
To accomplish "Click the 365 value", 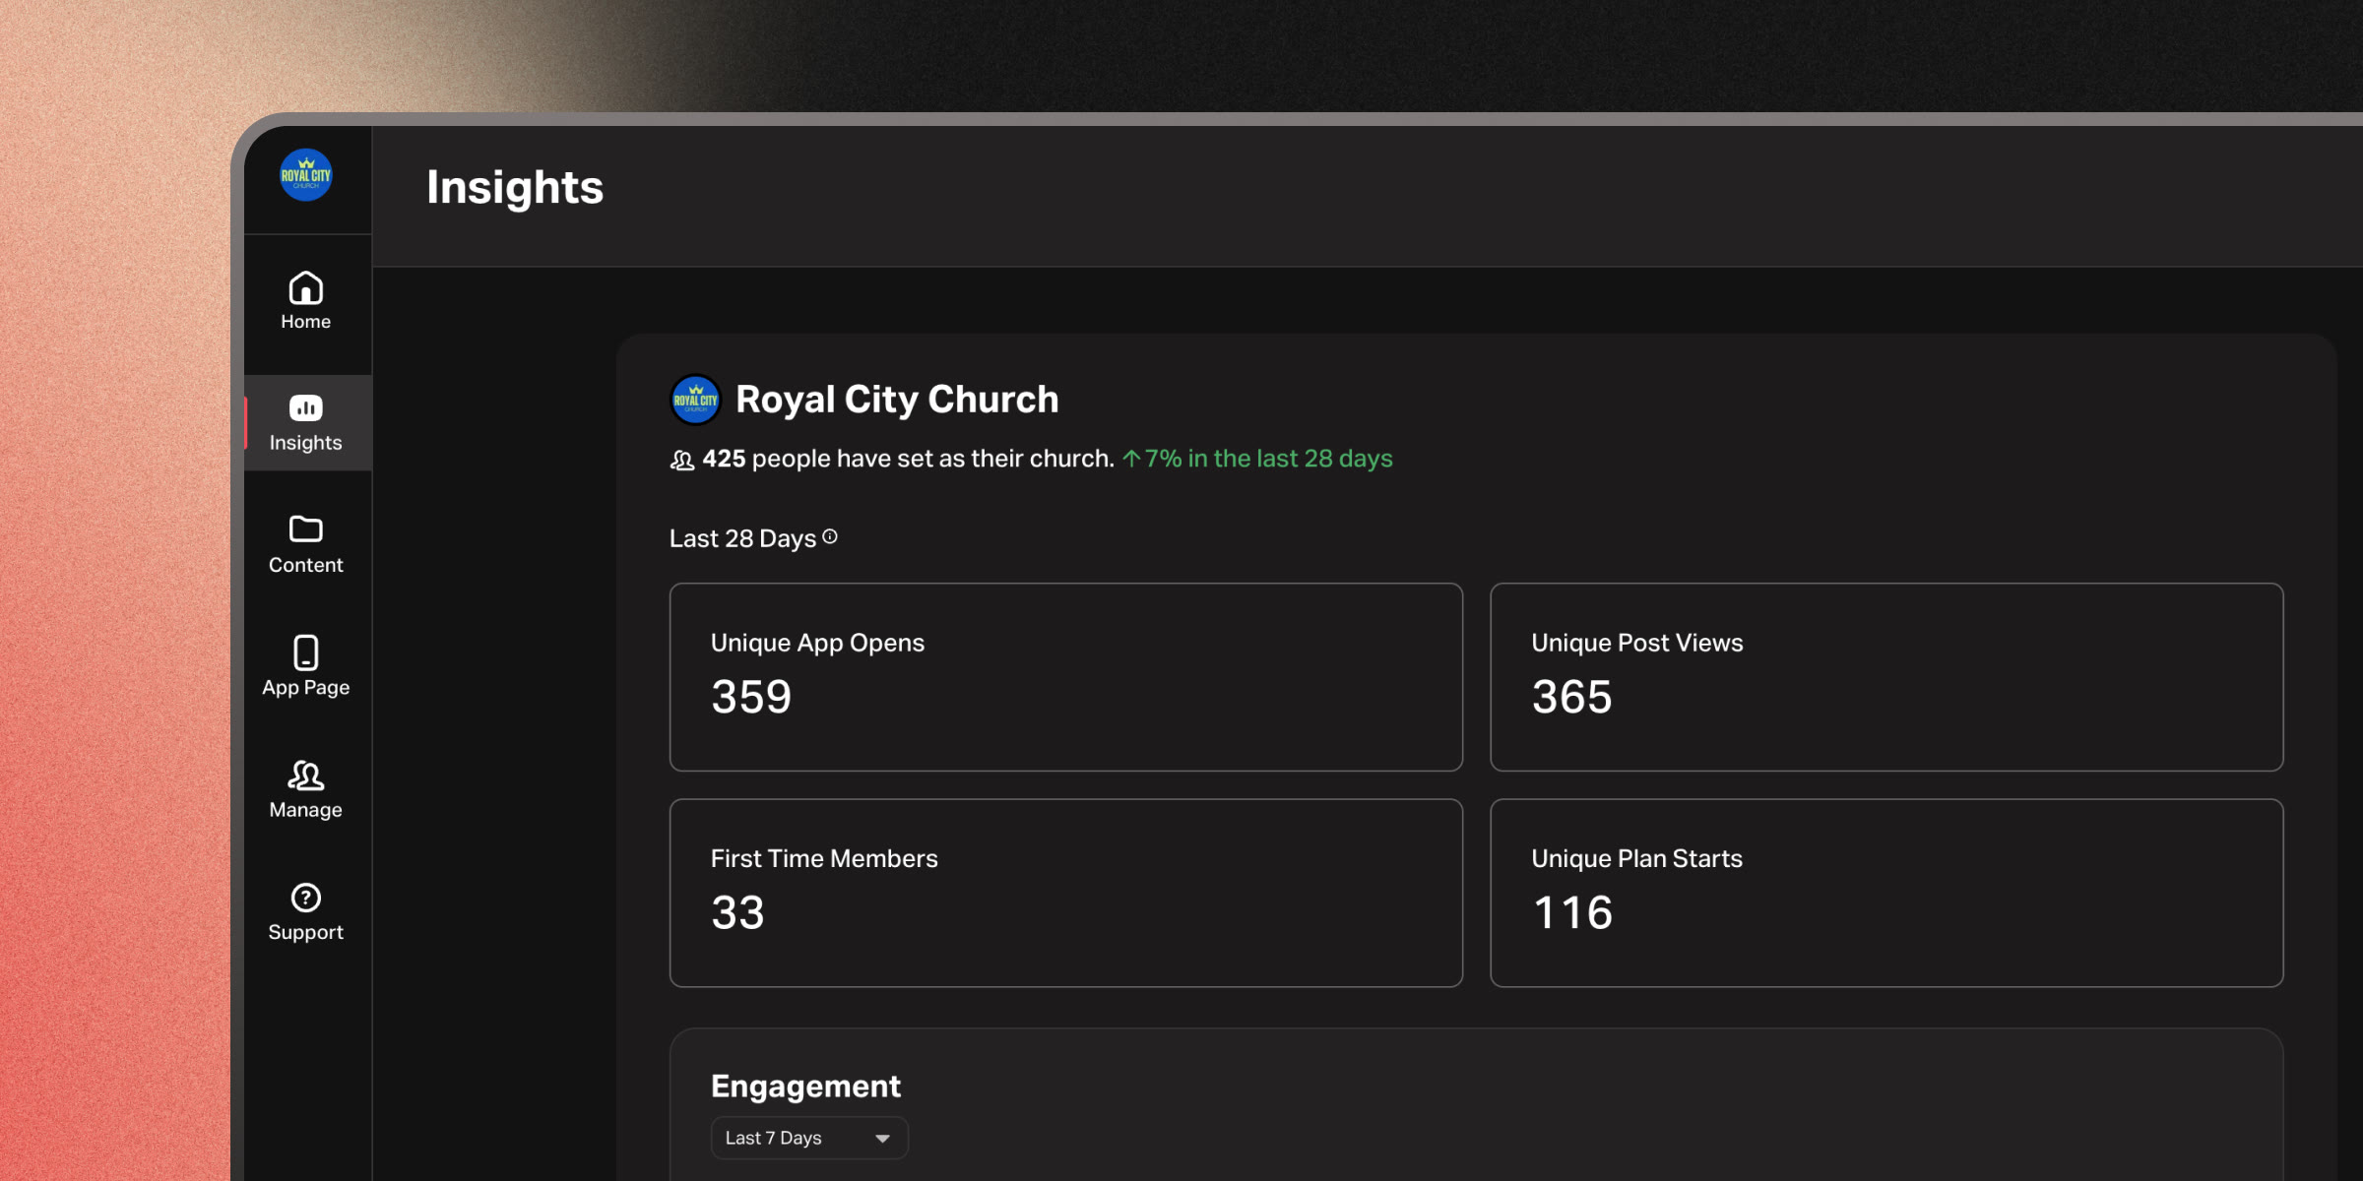I will (1572, 697).
